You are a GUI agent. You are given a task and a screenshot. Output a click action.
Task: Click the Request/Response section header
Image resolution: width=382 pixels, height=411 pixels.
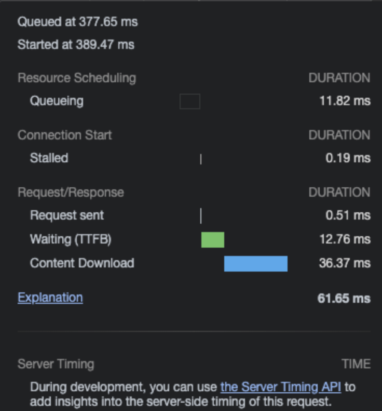pos(71,192)
